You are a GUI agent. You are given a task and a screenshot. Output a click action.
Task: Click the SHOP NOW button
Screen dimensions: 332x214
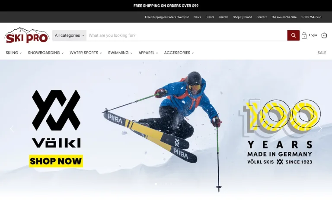coord(56,161)
